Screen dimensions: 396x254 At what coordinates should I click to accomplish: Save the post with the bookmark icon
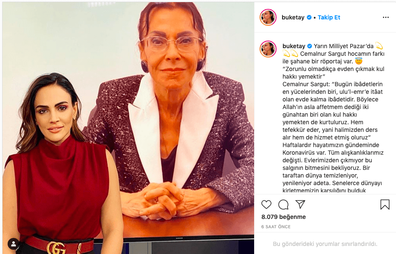(x=385, y=205)
